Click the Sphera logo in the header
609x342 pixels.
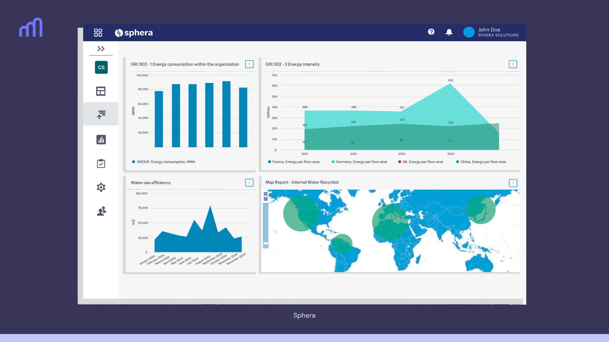click(x=134, y=32)
